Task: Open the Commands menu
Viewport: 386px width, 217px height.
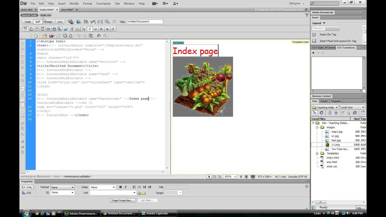Action: [x=103, y=3]
